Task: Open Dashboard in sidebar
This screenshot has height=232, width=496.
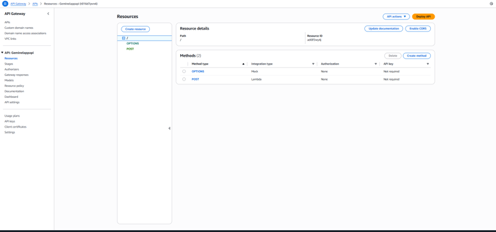Action: point(11,97)
